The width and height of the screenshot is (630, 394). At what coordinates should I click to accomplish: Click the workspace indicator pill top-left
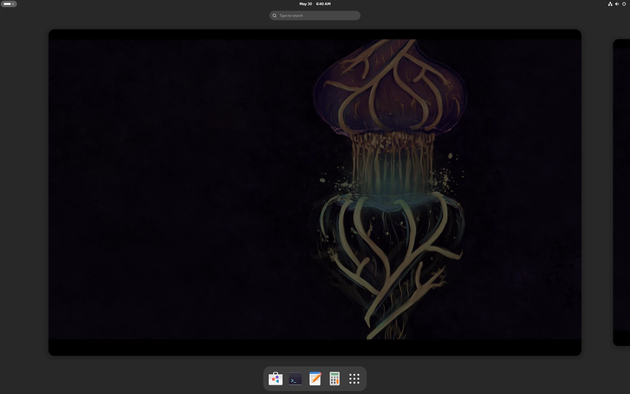tap(9, 4)
